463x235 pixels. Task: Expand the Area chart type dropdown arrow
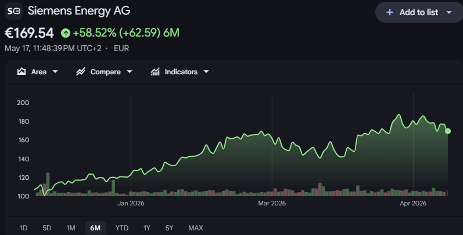pyautogui.click(x=55, y=71)
